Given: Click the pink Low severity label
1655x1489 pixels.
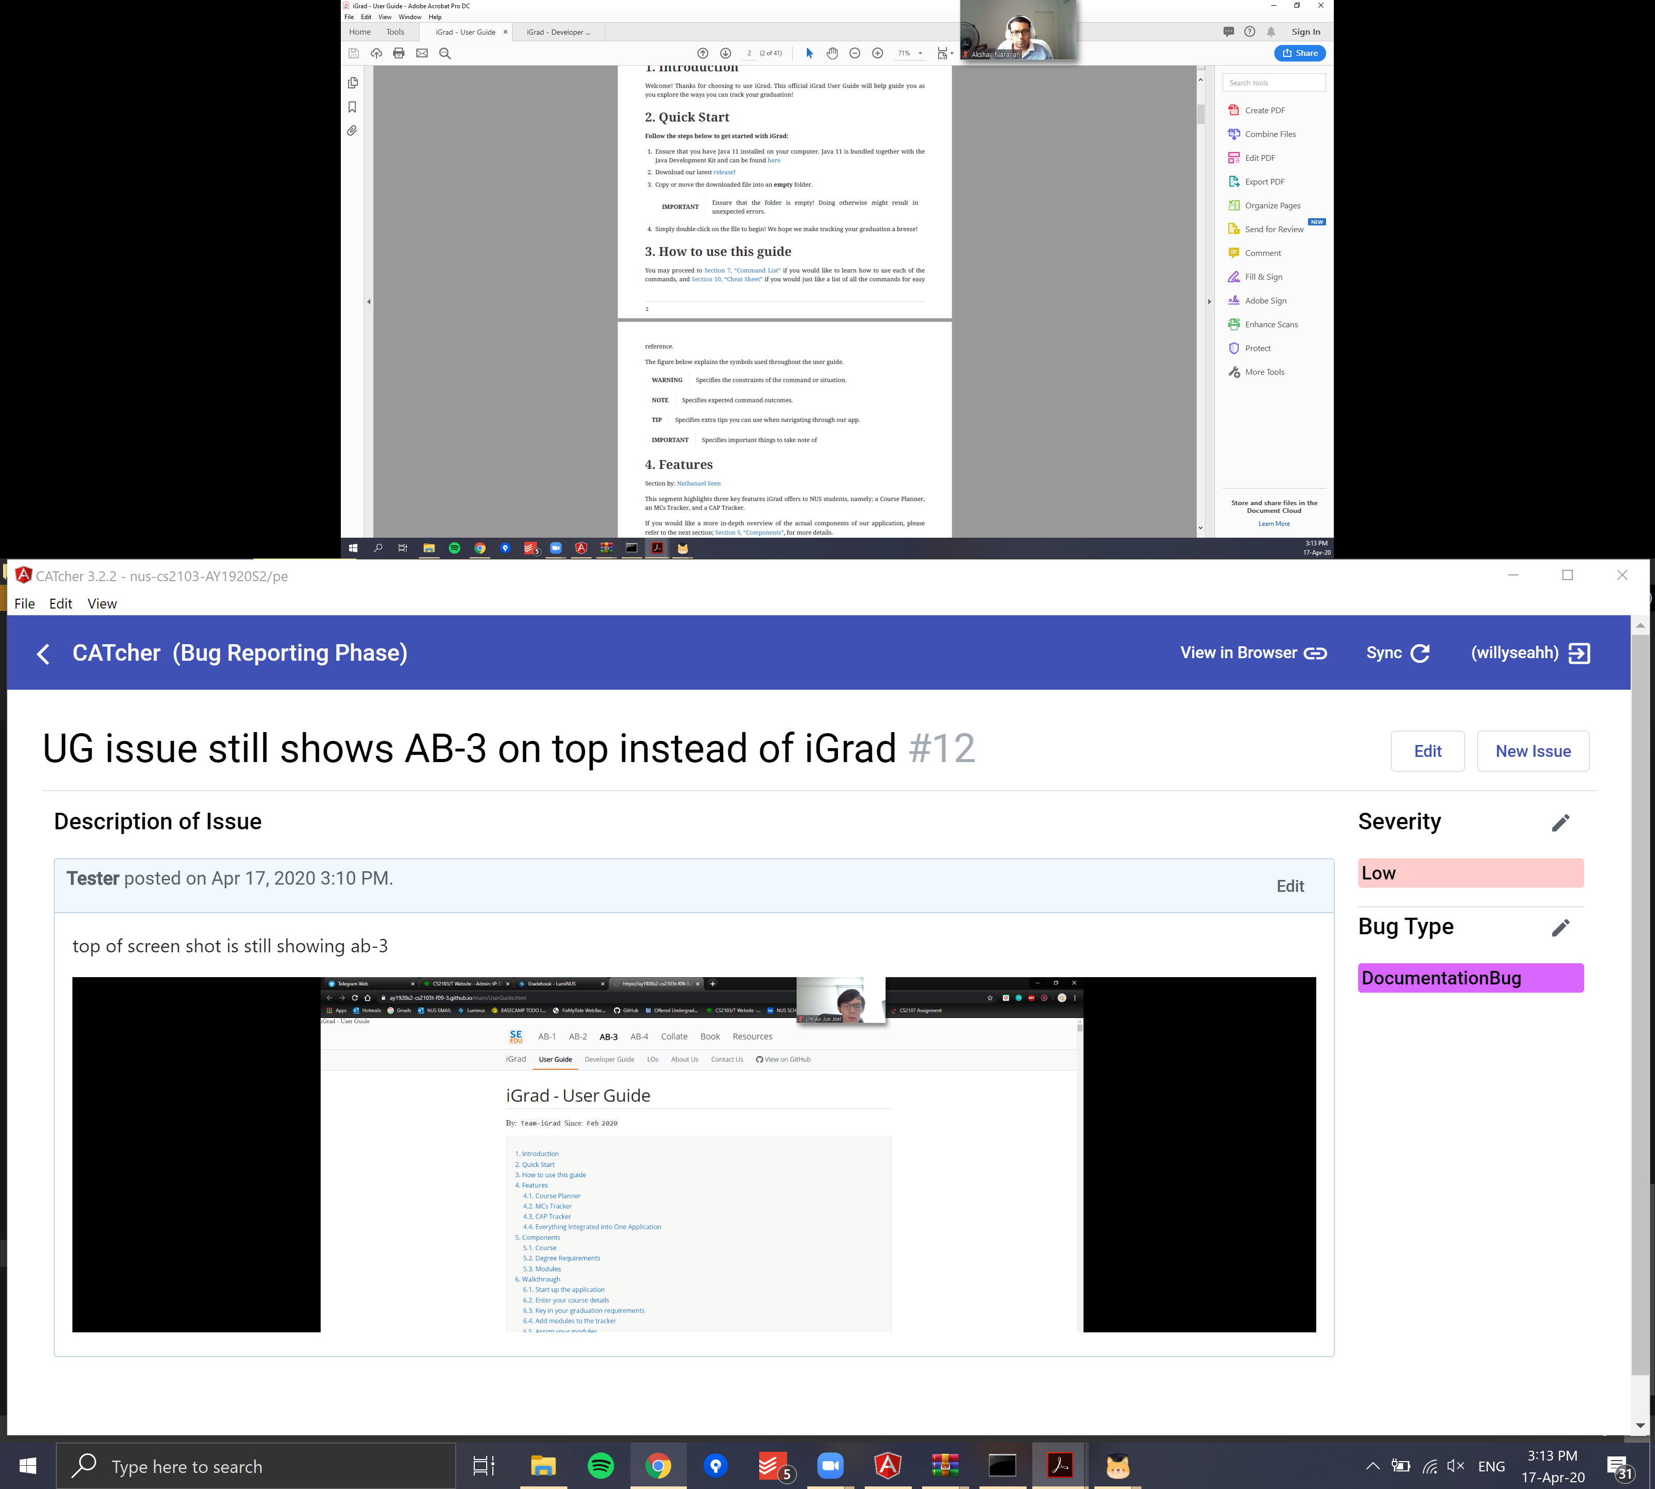Looking at the screenshot, I should (x=1470, y=873).
